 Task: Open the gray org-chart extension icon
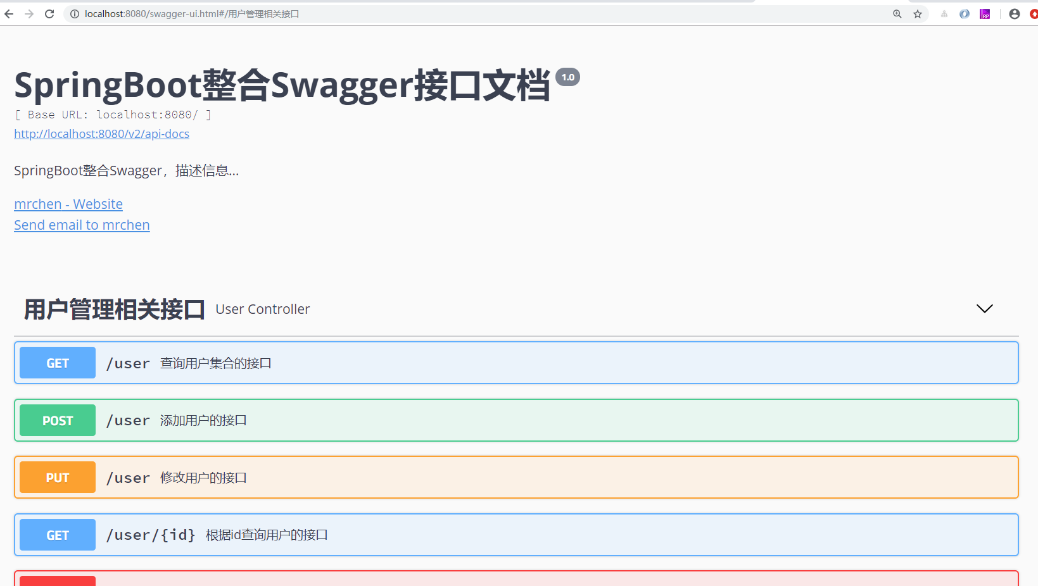pos(944,14)
